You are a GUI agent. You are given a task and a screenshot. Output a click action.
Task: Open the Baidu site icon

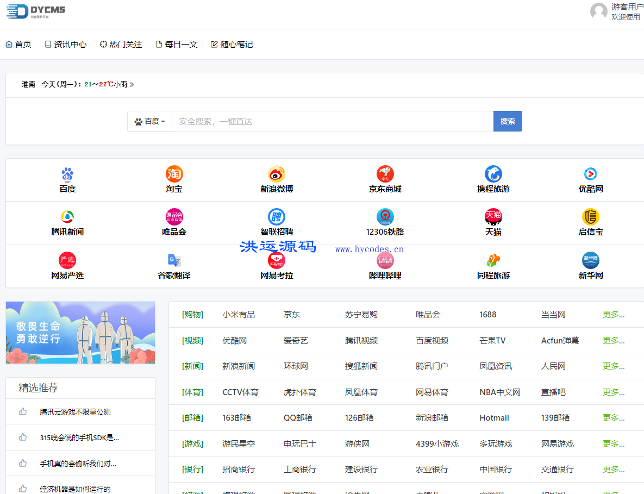click(x=67, y=174)
